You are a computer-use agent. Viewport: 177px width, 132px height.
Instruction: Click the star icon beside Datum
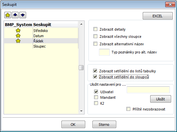click(18, 36)
